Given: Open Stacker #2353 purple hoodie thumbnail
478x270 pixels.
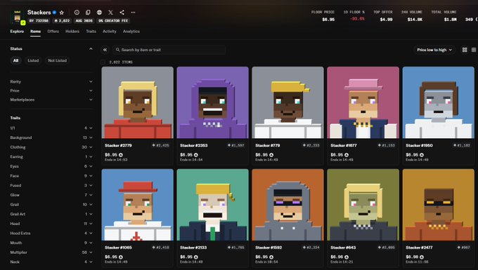Looking at the screenshot, I should coord(213,103).
